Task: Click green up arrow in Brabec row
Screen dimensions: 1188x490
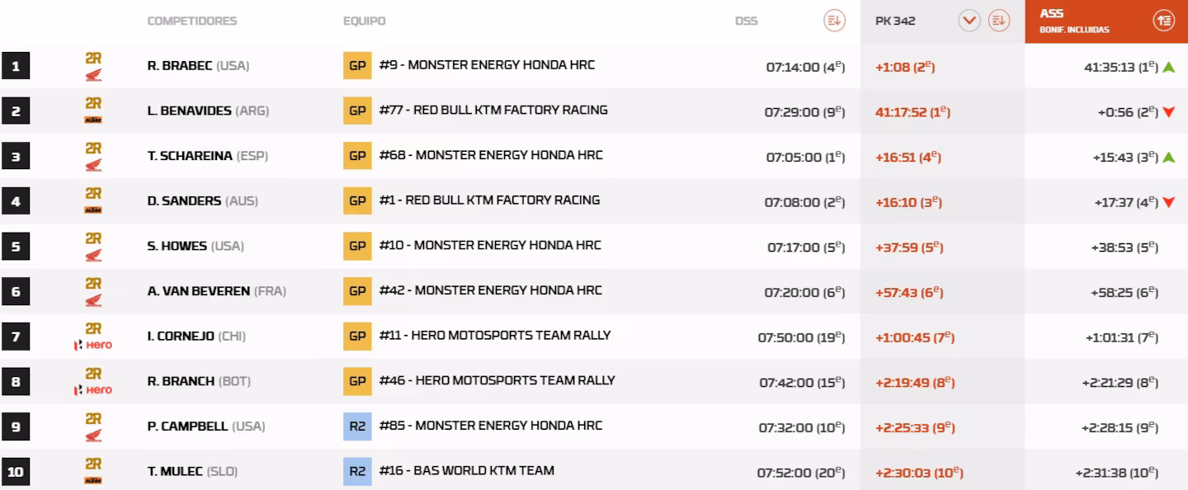Action: [1168, 68]
